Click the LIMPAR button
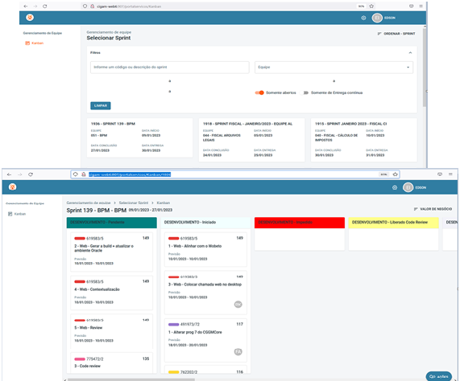Image resolution: width=460 pixels, height=381 pixels. click(x=101, y=105)
